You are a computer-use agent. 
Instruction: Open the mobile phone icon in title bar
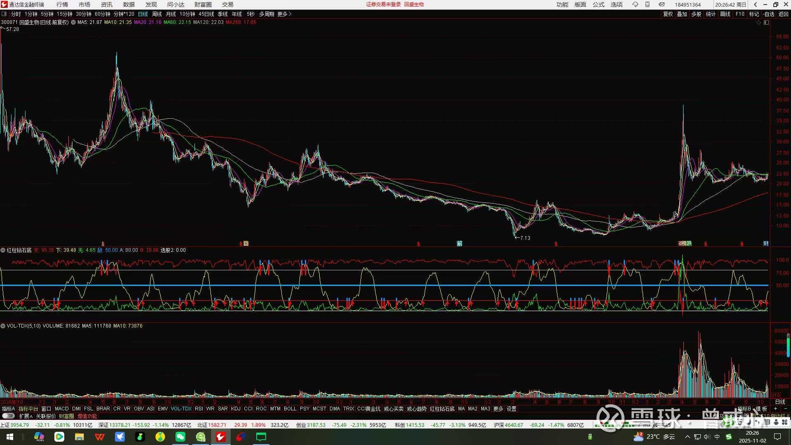[648, 5]
